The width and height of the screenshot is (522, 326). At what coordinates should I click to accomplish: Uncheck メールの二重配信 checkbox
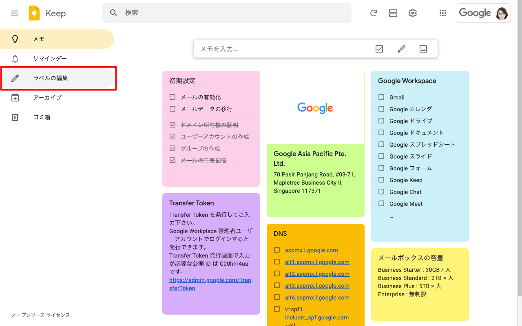[173, 160]
